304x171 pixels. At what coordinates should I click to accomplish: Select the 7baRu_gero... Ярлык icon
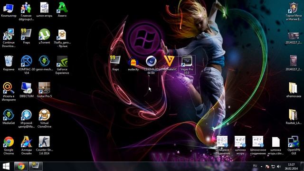62,38
